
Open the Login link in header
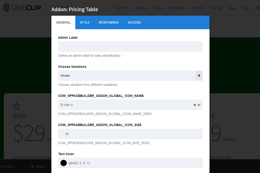[x=246, y=8]
